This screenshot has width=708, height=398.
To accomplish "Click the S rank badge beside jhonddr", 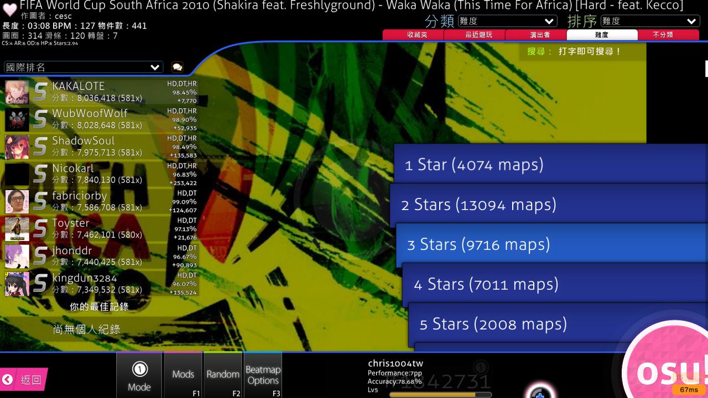I will 40,256.
